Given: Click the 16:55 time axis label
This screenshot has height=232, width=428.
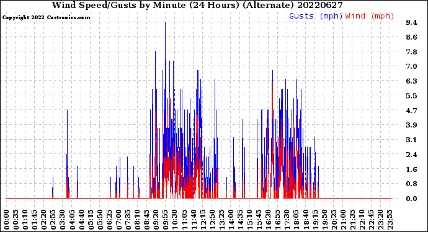Looking at the screenshot, I should tap(277, 220).
